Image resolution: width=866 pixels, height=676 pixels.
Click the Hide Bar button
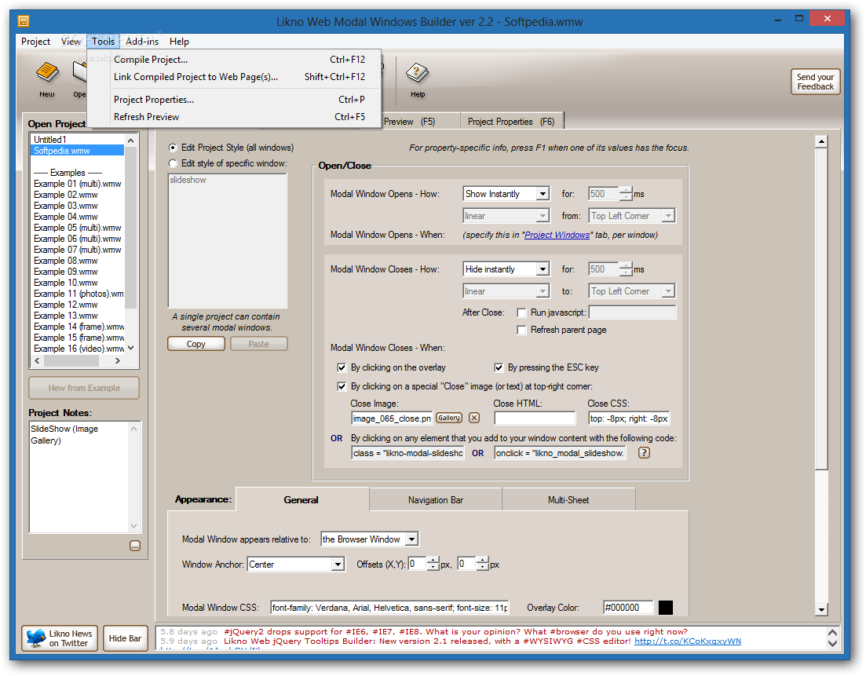pyautogui.click(x=126, y=638)
